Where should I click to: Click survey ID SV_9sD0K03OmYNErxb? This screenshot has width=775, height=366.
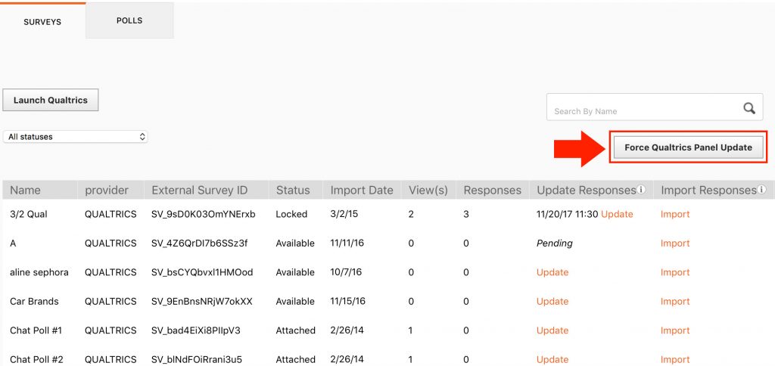click(204, 214)
